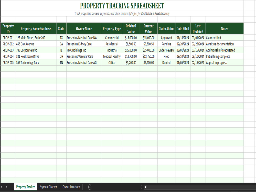Select the 555 Technology Park cell

click(x=36, y=62)
